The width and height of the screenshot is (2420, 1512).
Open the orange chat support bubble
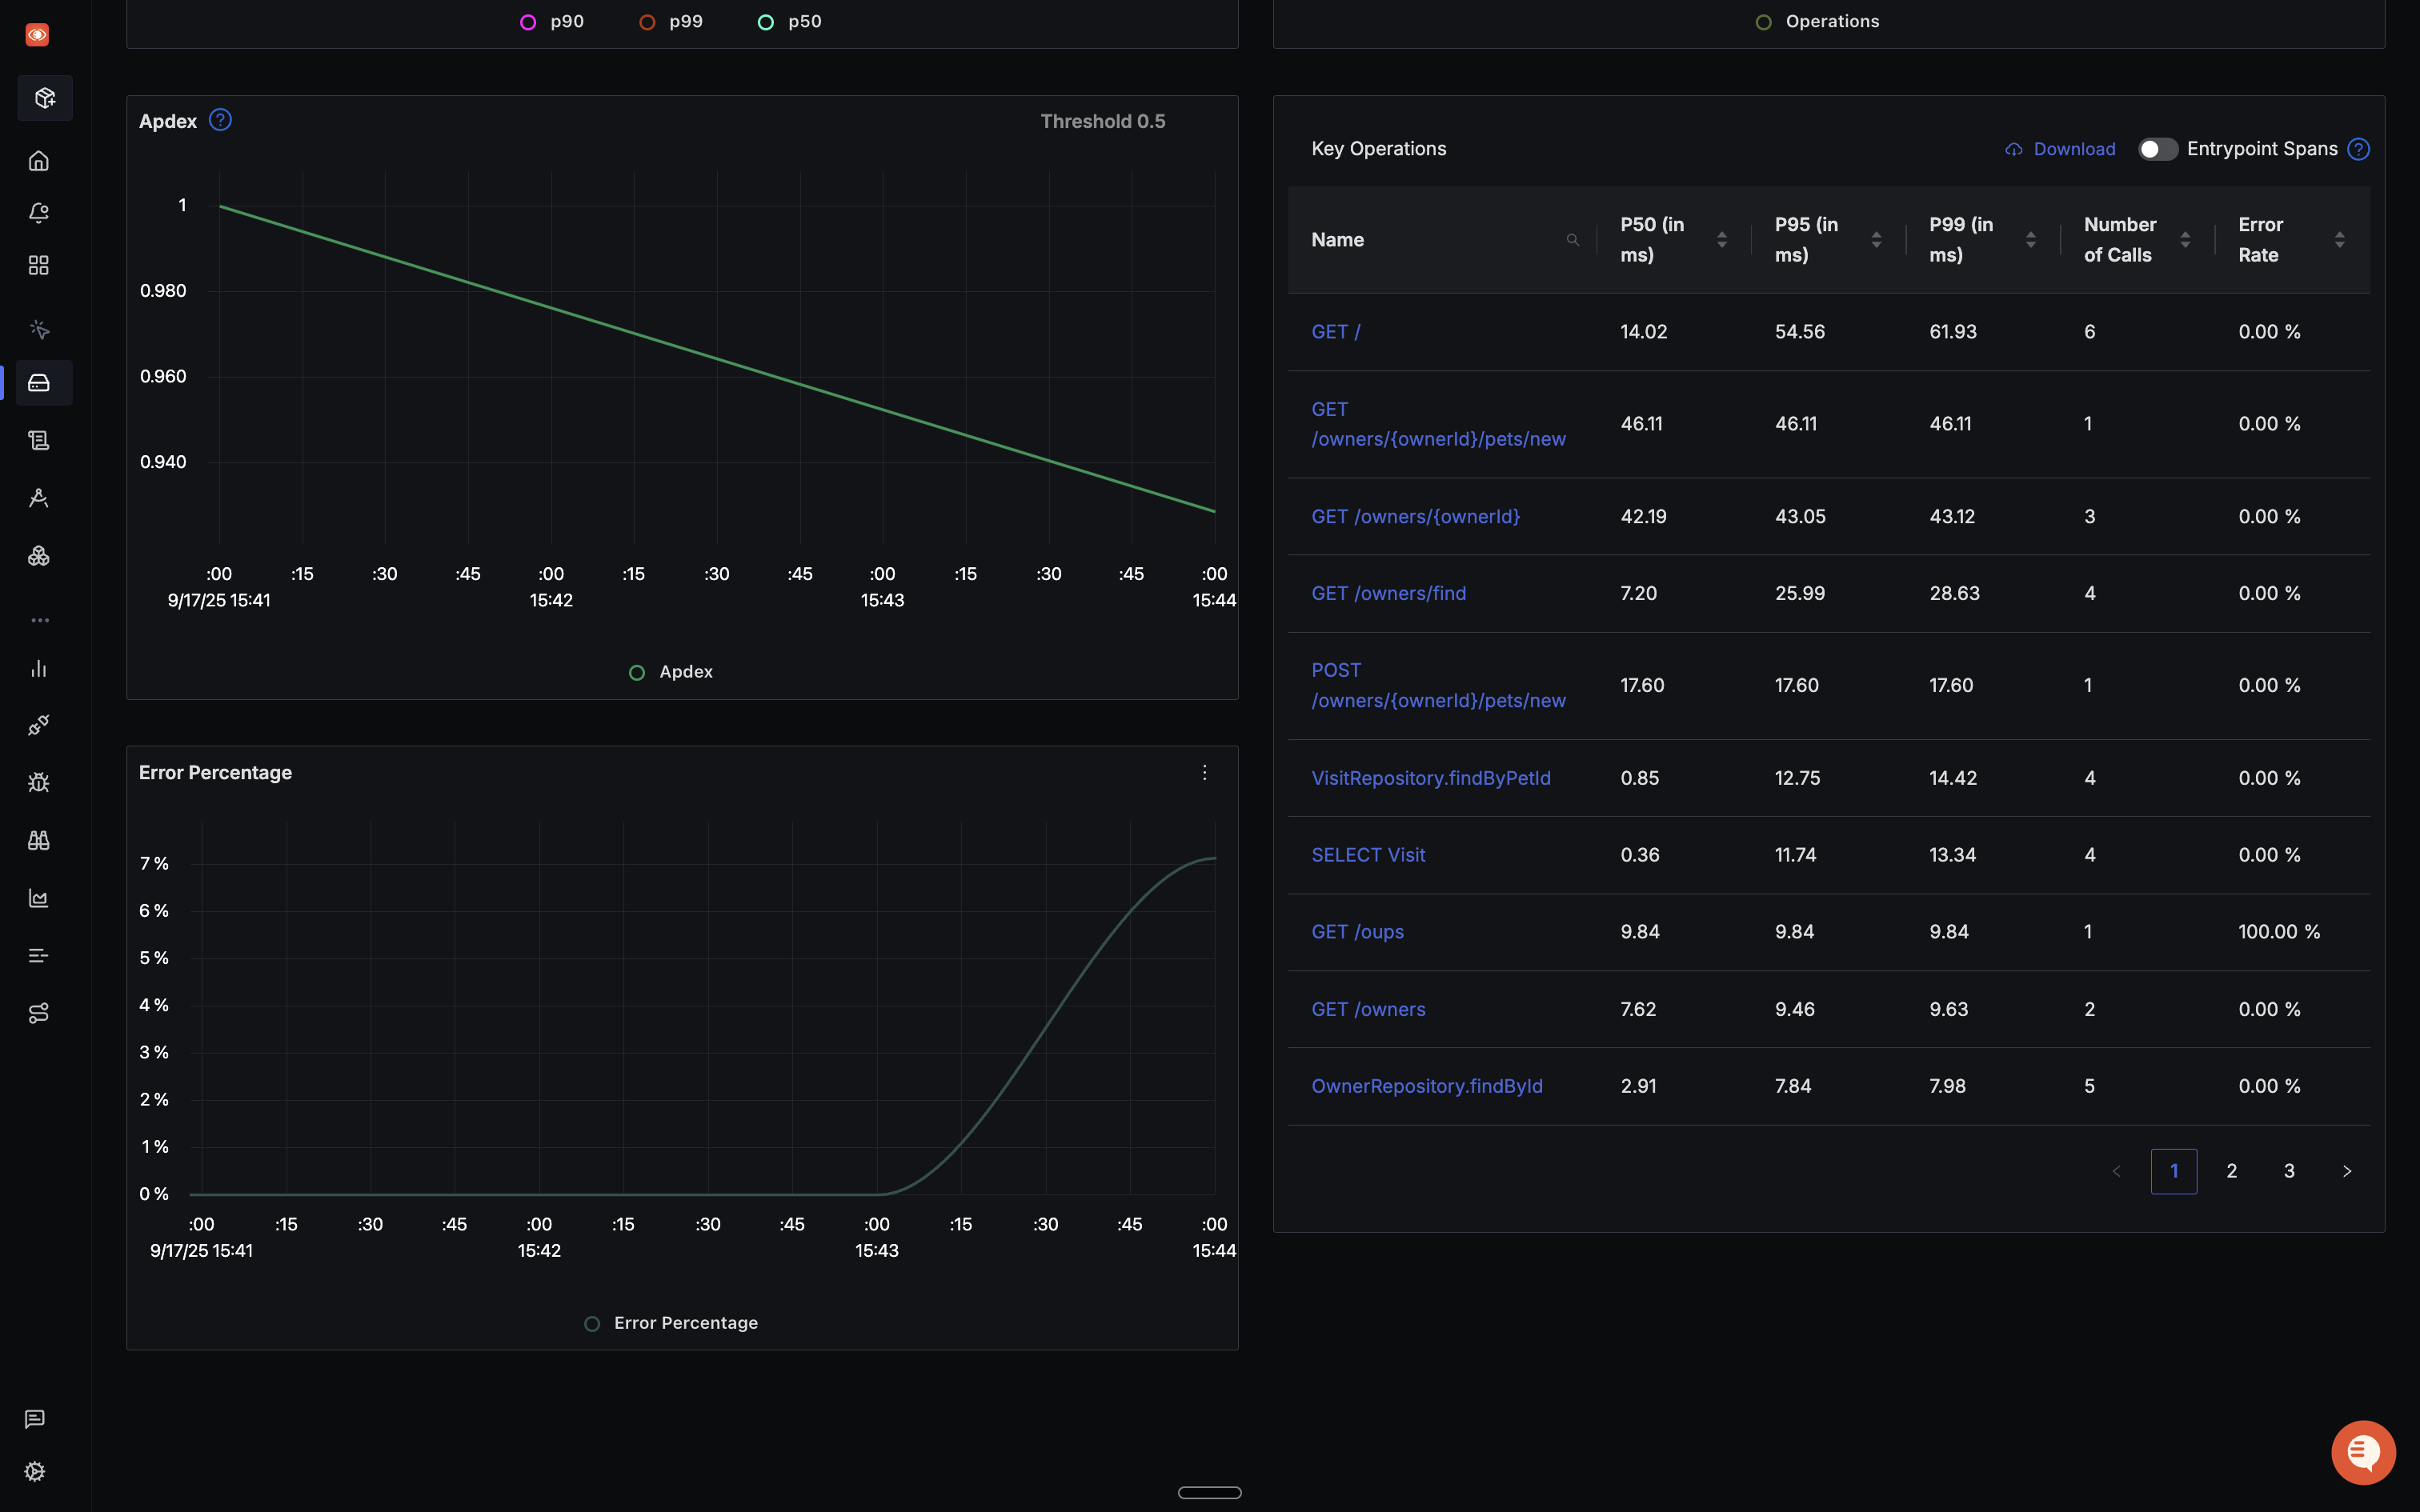click(x=2363, y=1452)
